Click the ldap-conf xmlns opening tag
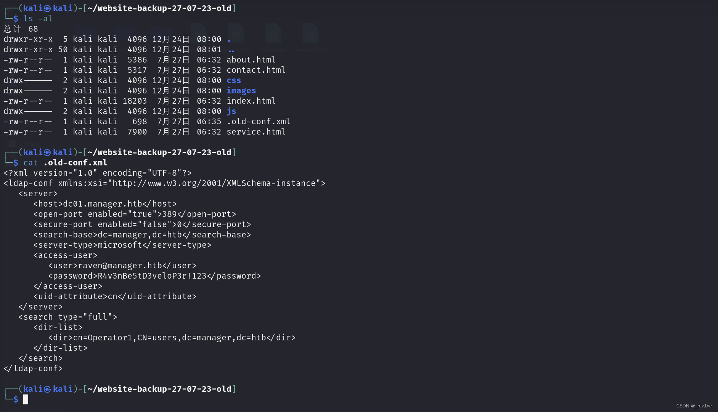The height and width of the screenshot is (412, 718). (164, 183)
